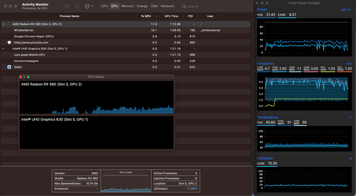The image size is (356, 196).
Task: Open the Memory tab
Action: [127, 6]
